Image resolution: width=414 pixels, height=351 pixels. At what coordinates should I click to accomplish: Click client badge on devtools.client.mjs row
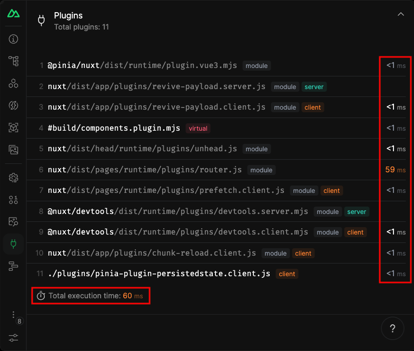pos(356,232)
